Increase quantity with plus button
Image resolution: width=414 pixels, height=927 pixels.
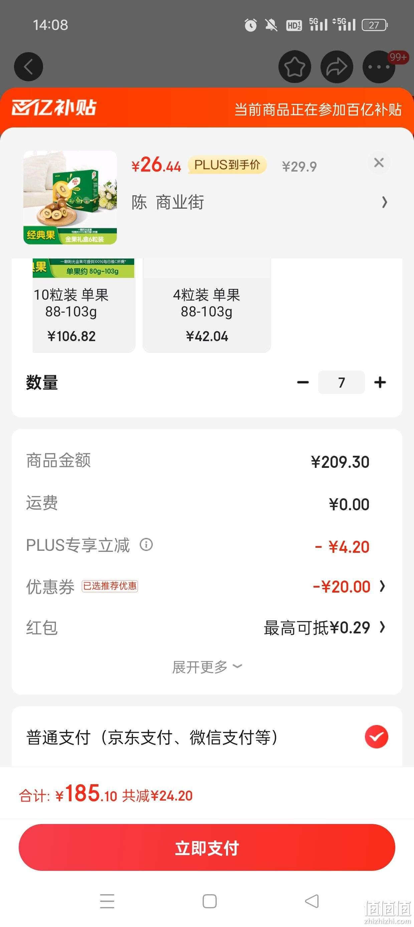tap(380, 382)
